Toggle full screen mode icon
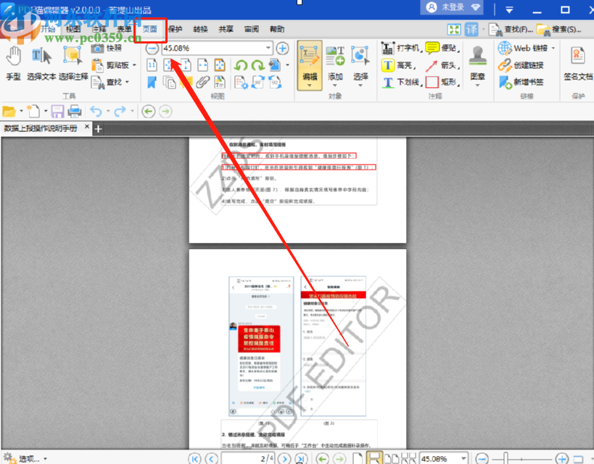The width and height of the screenshot is (594, 464). 454,29
